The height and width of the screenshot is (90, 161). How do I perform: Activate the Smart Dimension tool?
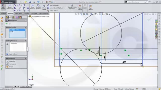coord(10,7)
